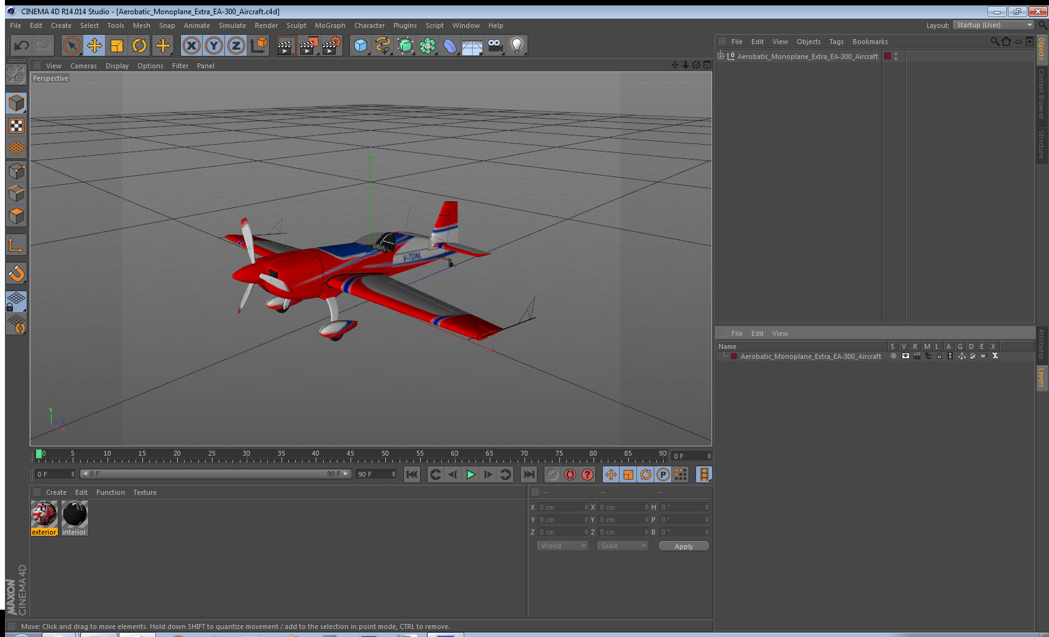Open the Array modeling objects icon
This screenshot has width=1049, height=637.
[x=428, y=45]
